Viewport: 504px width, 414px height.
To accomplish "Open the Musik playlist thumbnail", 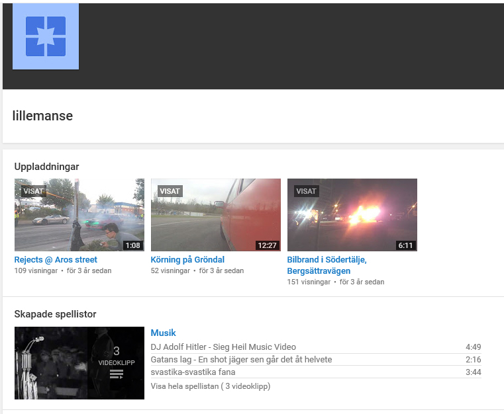I will click(79, 363).
